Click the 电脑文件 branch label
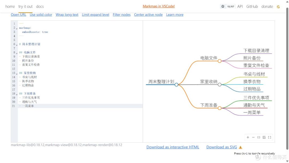The image size is (289, 163). [209, 58]
